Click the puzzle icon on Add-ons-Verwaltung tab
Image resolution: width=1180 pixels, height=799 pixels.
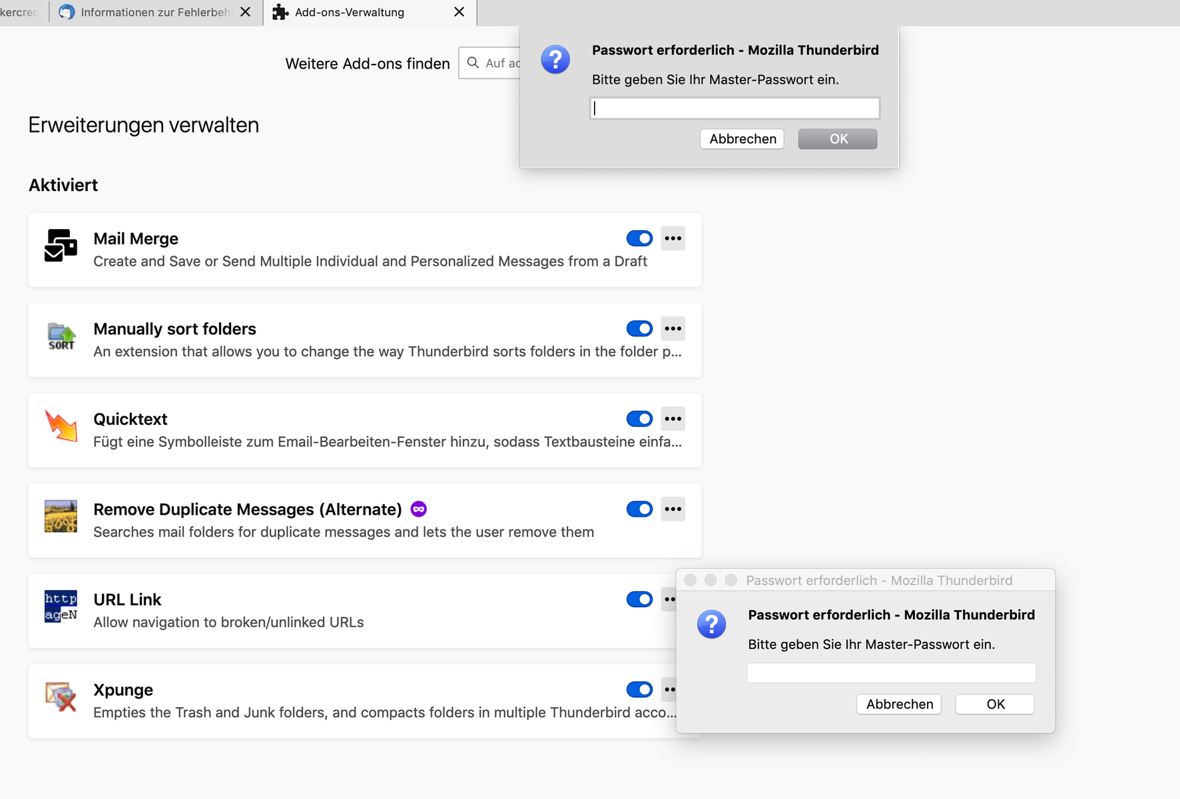click(x=280, y=12)
